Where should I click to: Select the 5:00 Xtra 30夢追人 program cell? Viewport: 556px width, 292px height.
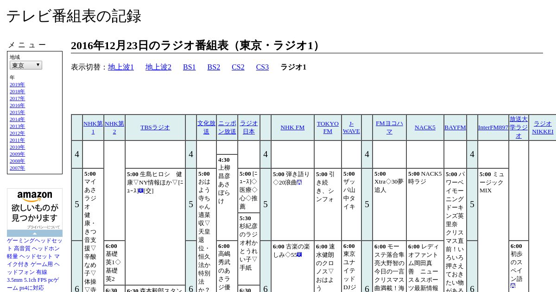click(x=389, y=204)
